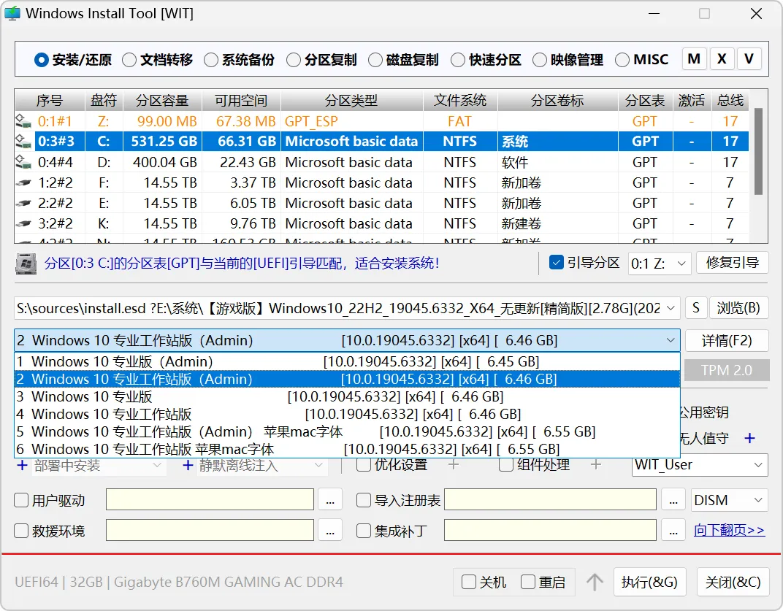The image size is (783, 611).
Task: Click the V button
Action: tap(749, 59)
